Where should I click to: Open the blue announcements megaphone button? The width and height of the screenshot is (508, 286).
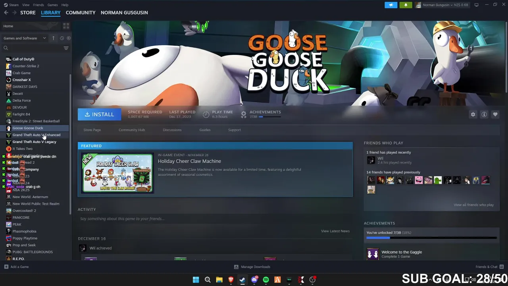[391, 5]
